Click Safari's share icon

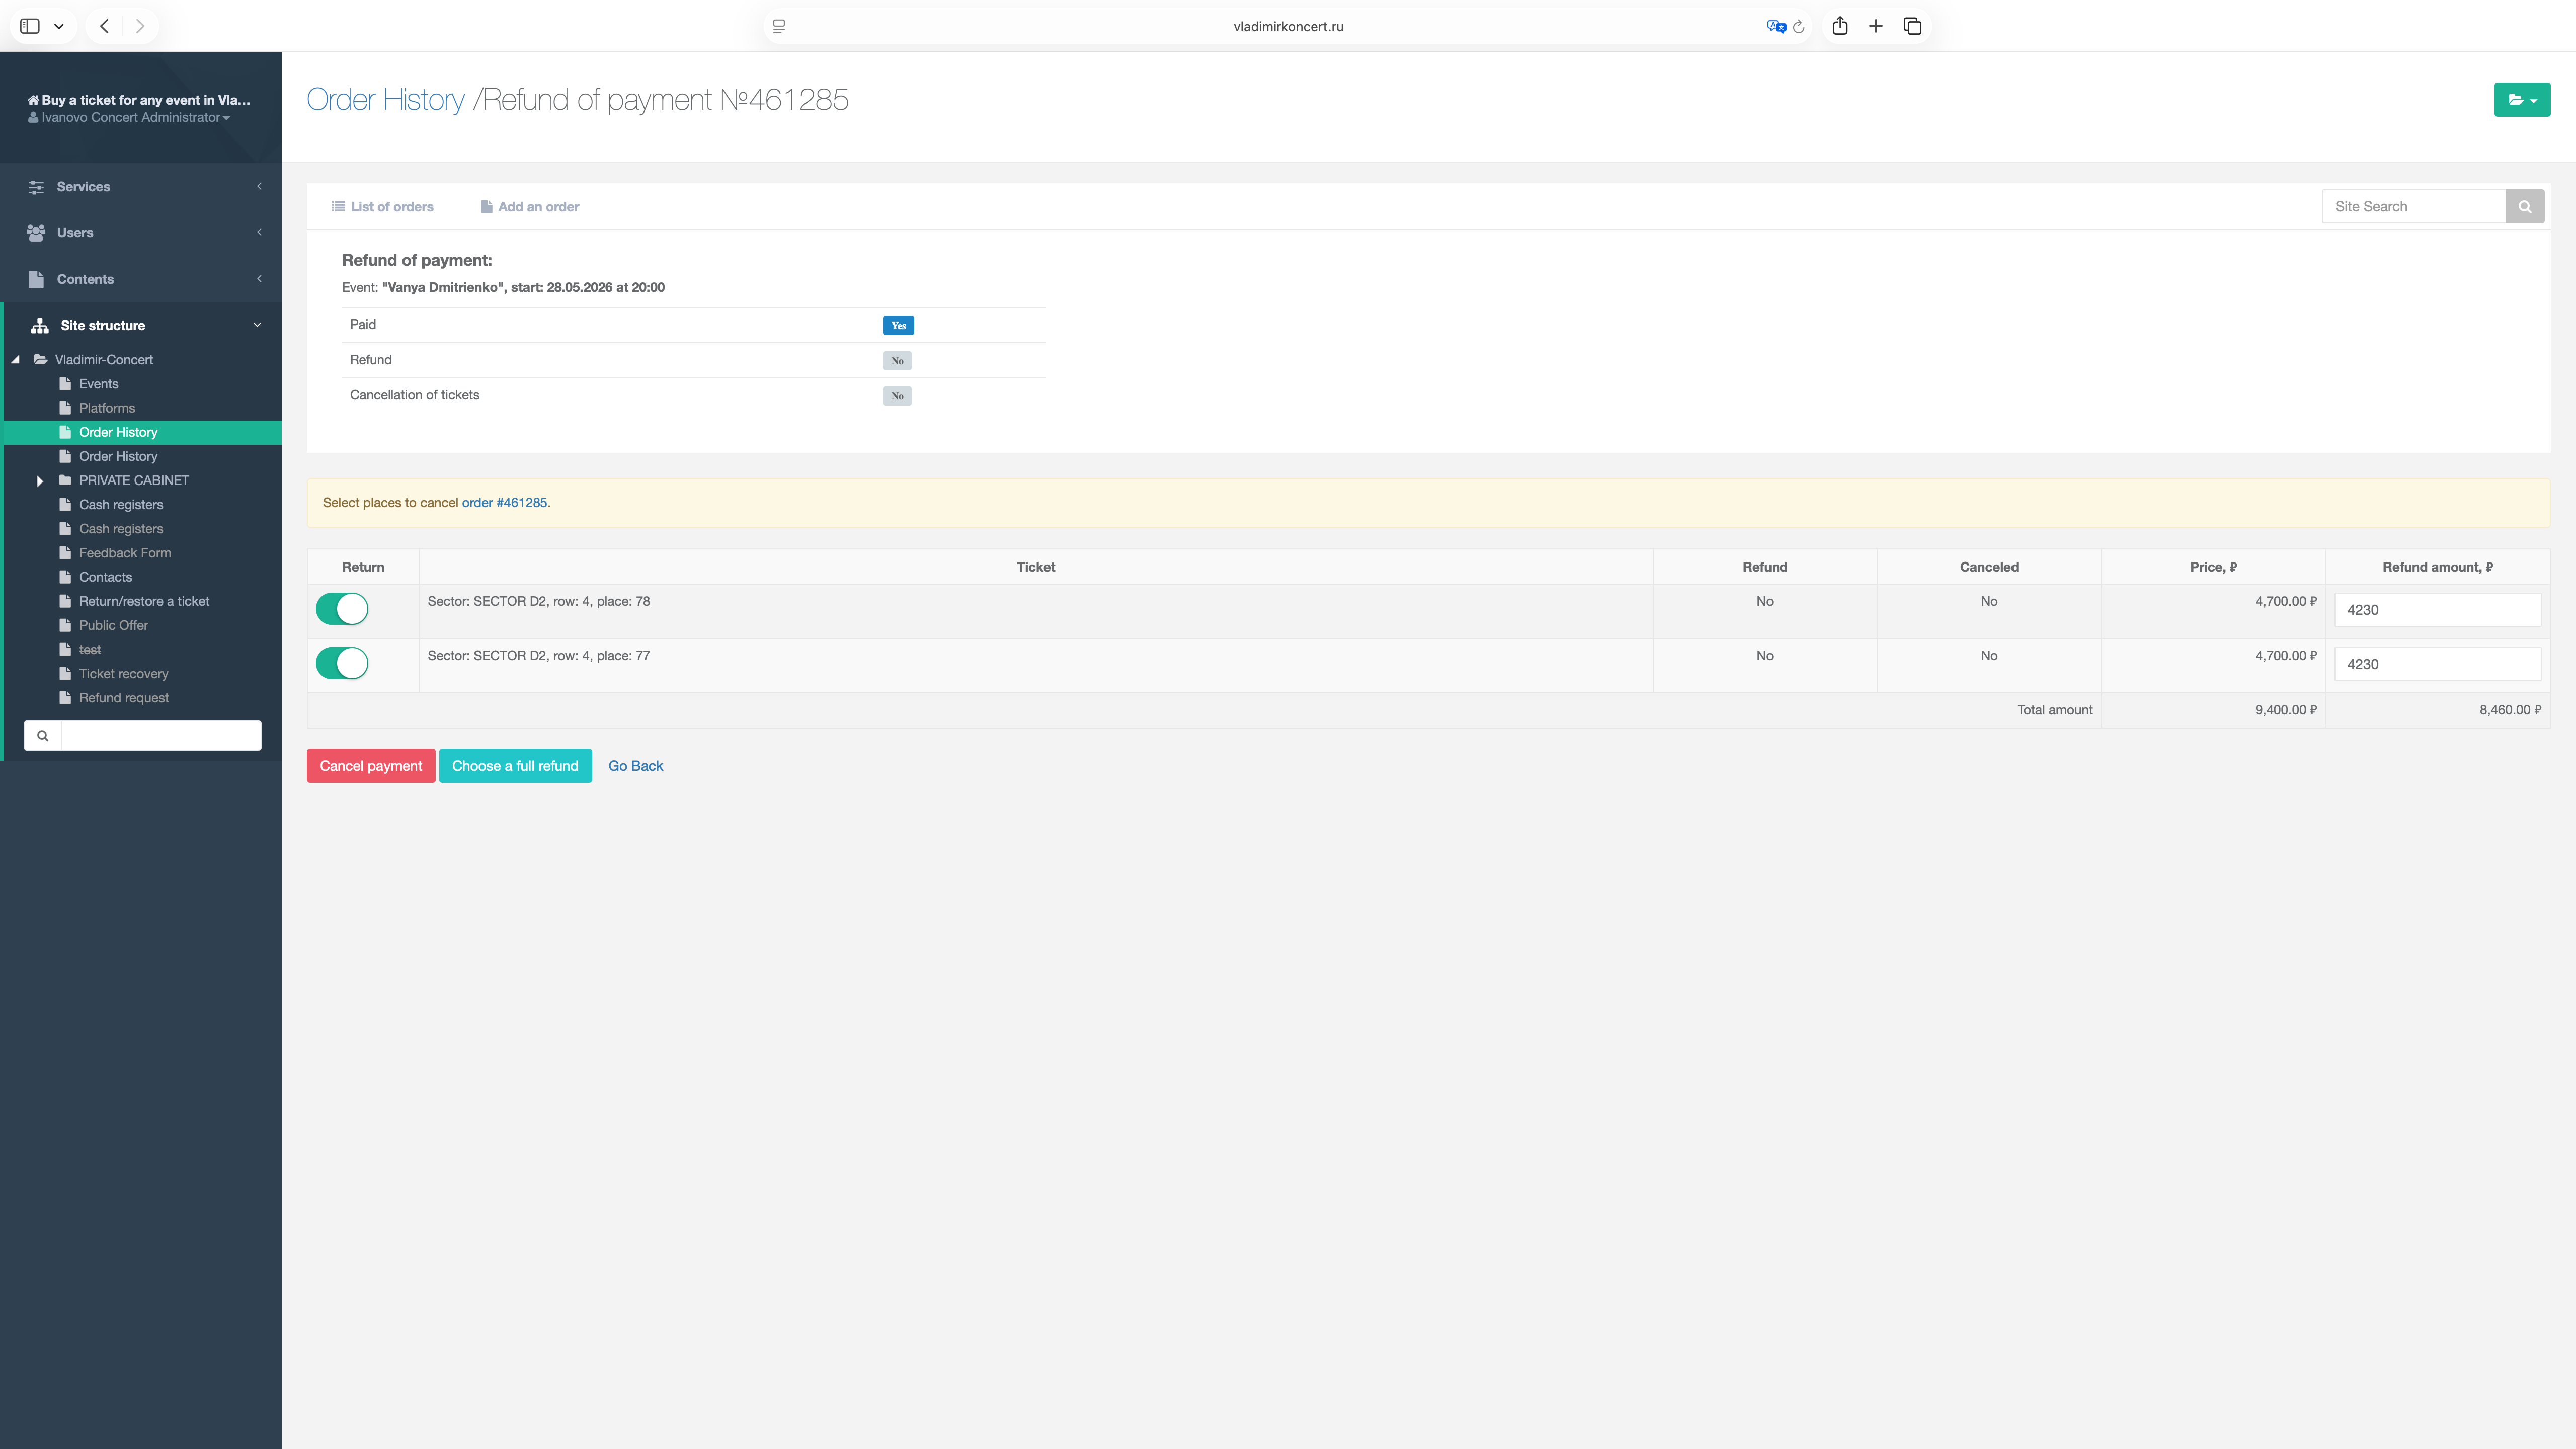click(1839, 26)
